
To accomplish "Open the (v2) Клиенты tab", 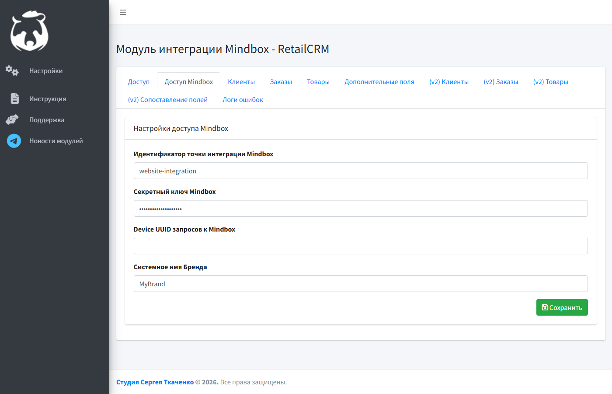I will coord(449,82).
